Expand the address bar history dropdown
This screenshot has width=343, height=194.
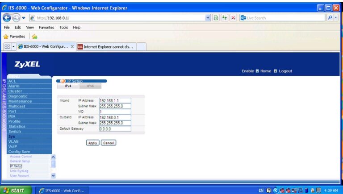tap(208, 18)
